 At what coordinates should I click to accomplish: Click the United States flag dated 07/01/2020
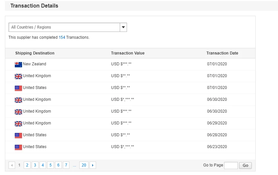pos(18,88)
